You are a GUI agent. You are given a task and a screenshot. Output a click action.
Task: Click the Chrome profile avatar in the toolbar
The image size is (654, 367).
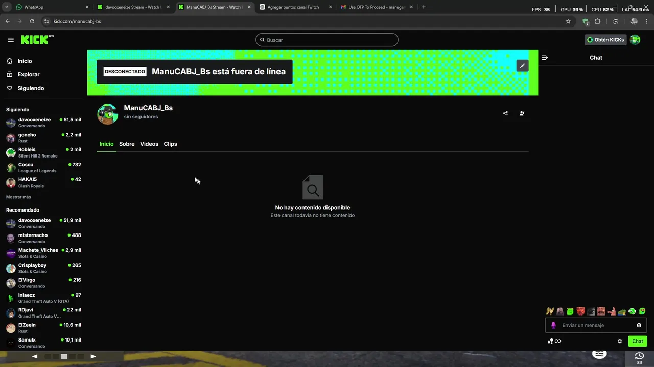coord(634,21)
